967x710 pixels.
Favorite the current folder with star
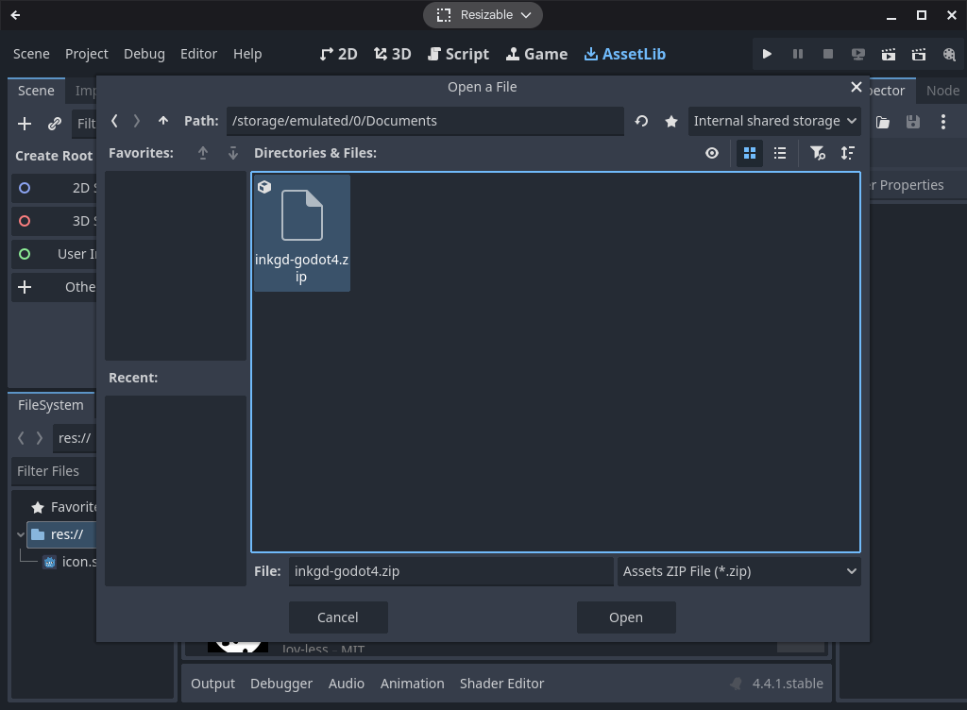click(x=671, y=122)
